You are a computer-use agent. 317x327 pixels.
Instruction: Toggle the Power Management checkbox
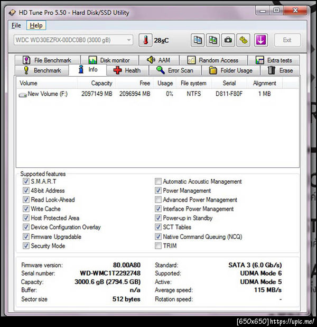pyautogui.click(x=158, y=190)
